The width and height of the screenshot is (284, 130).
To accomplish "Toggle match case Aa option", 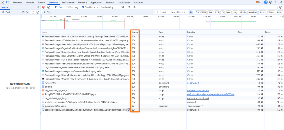I will pyautogui.click(x=27, y=12).
